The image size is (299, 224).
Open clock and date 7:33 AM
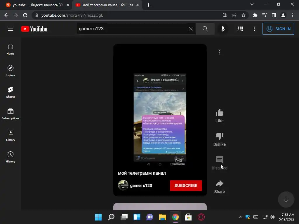pos(287,217)
